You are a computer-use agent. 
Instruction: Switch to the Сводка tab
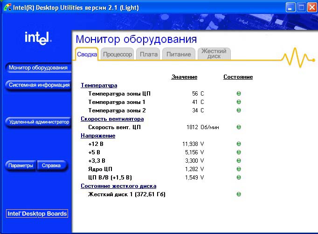(x=87, y=54)
